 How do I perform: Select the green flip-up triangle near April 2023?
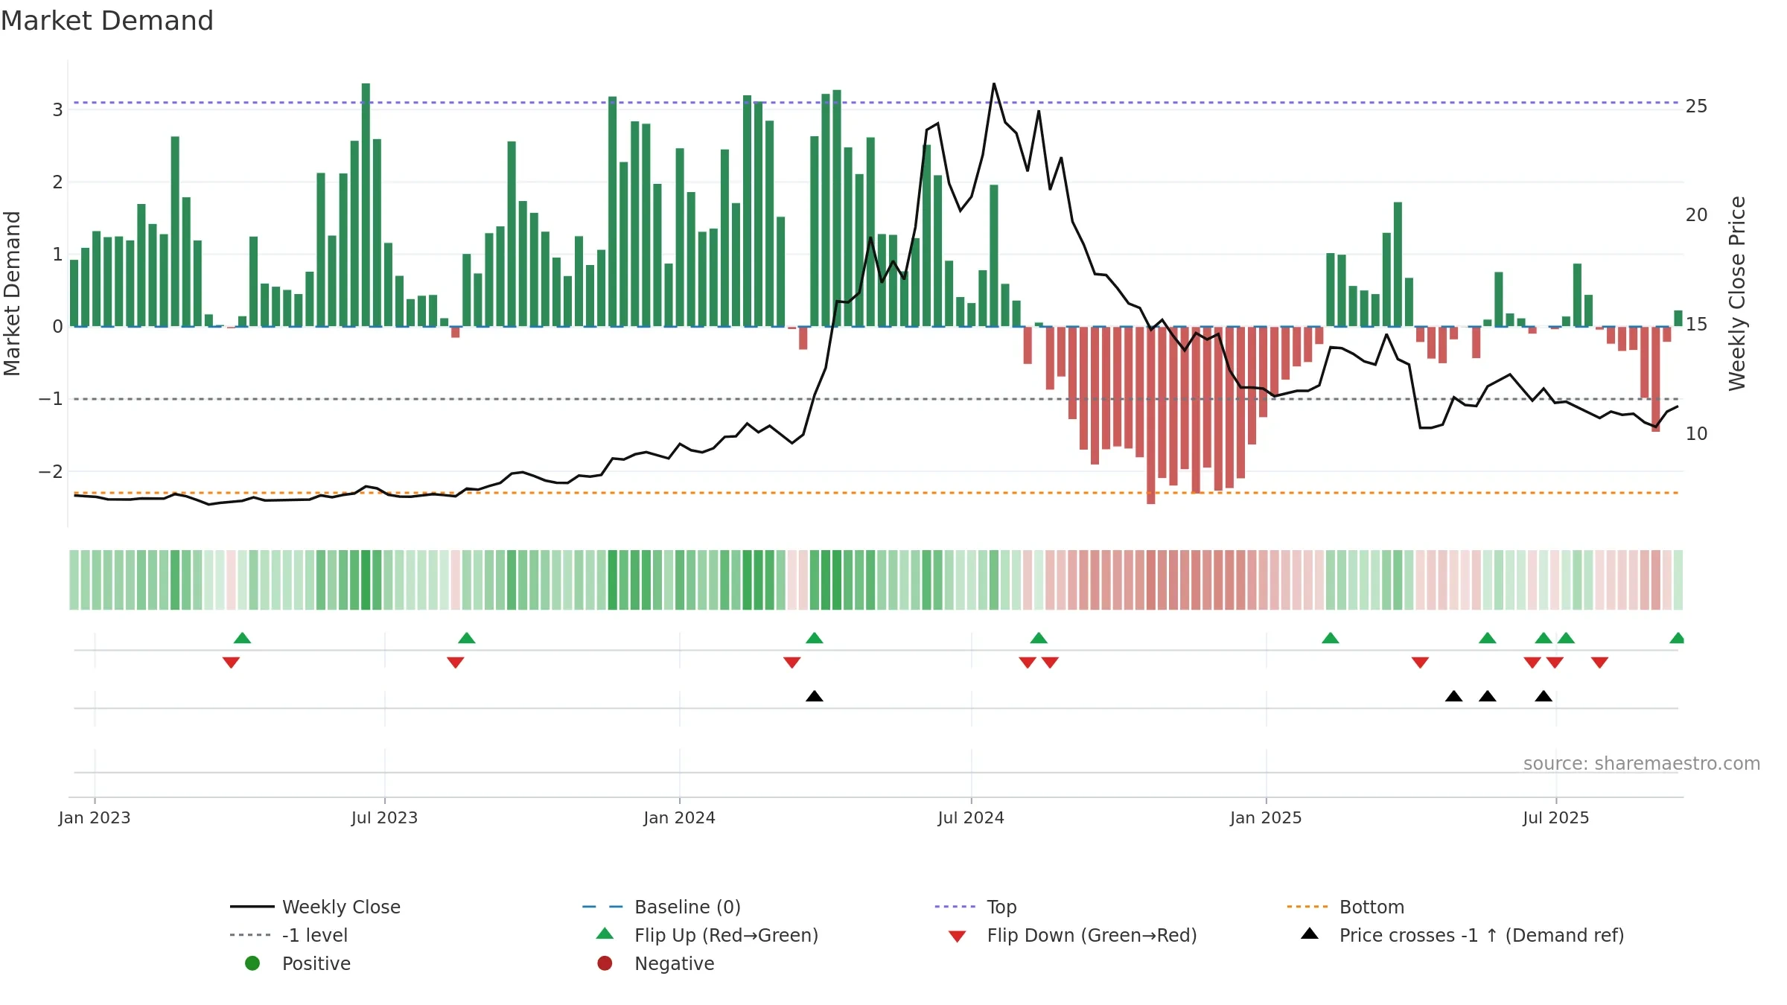pyautogui.click(x=242, y=638)
